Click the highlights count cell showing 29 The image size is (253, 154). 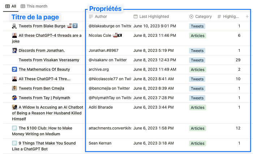pyautogui.click(x=238, y=60)
